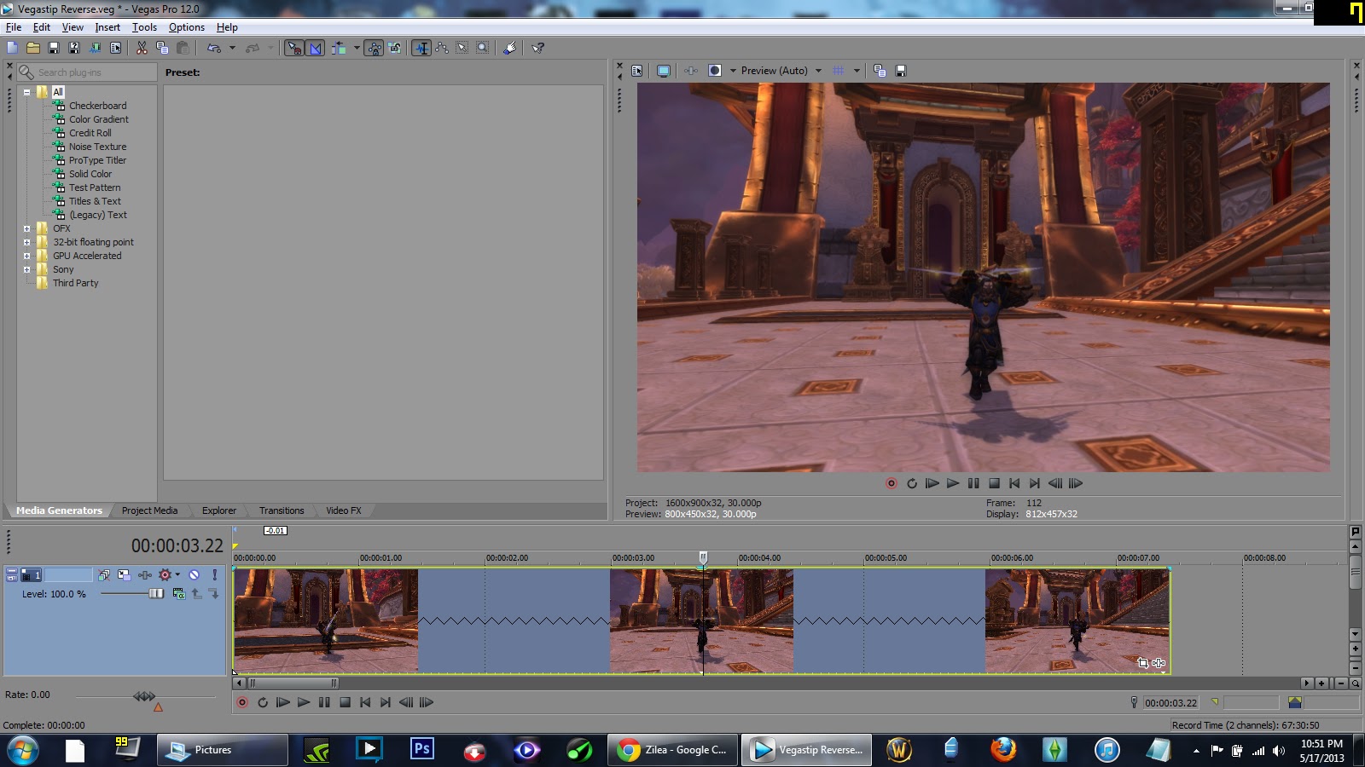Open the Undo history dropdown arrow
The height and width of the screenshot is (767, 1365).
click(x=232, y=48)
